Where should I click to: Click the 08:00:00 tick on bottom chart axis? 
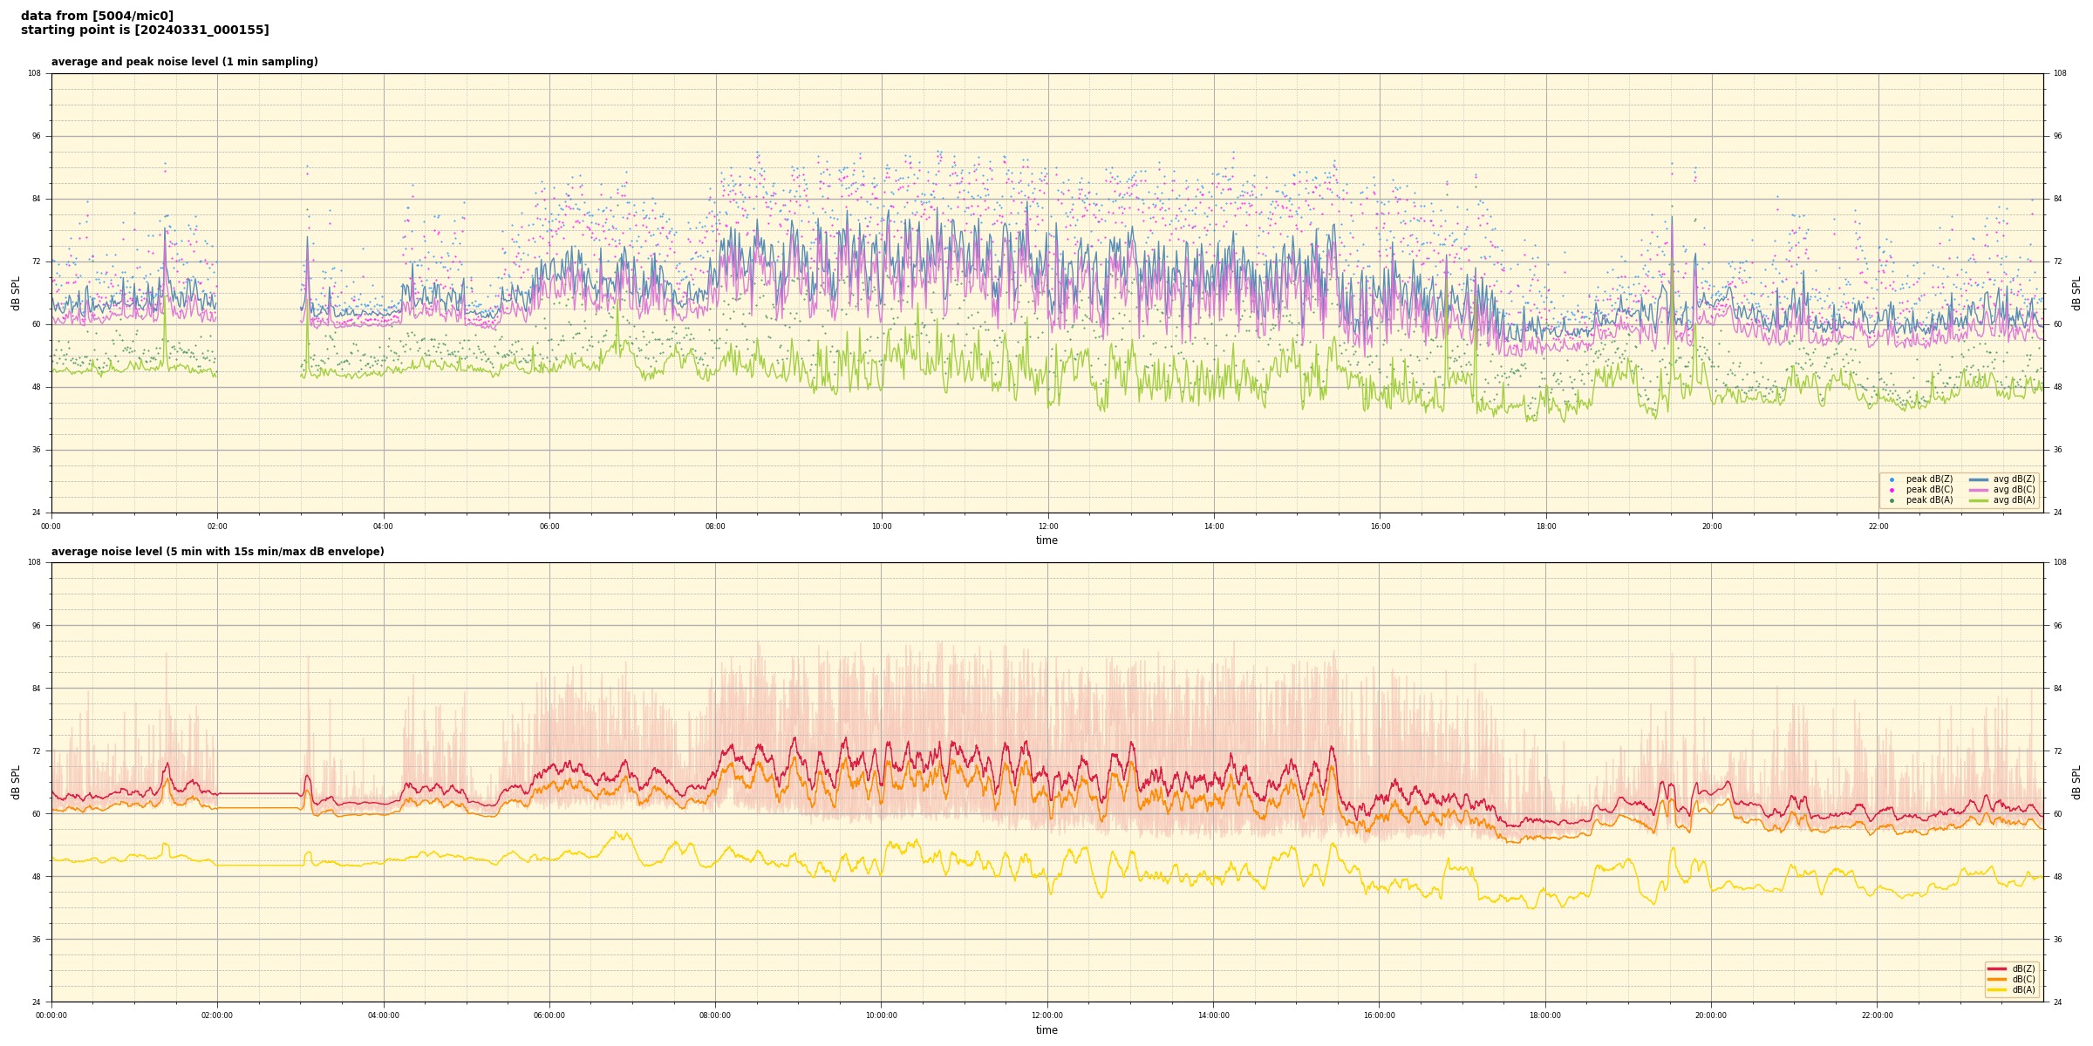(715, 1015)
